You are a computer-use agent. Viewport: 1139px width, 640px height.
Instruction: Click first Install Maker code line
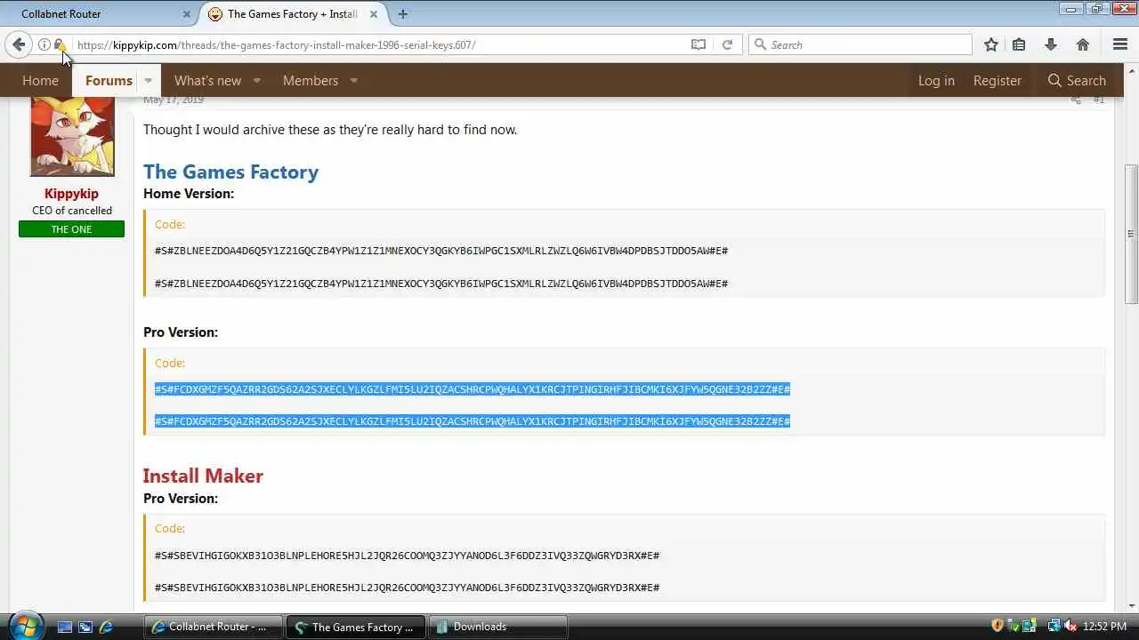click(407, 556)
